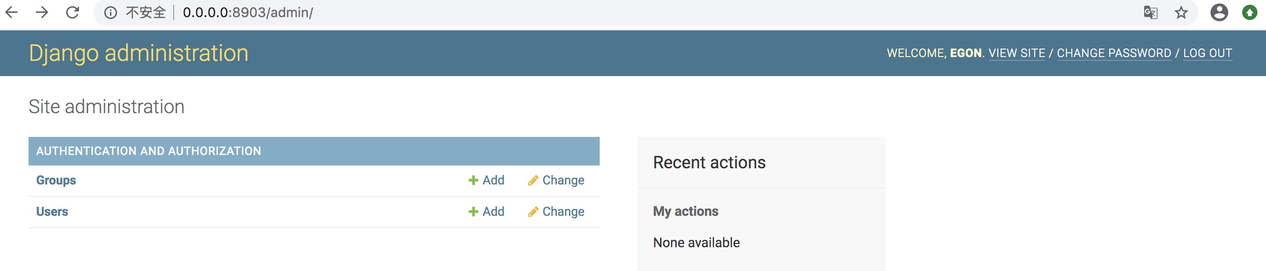Image resolution: width=1266 pixels, height=271 pixels.
Task: Click Change for Groups
Action: pyautogui.click(x=556, y=180)
